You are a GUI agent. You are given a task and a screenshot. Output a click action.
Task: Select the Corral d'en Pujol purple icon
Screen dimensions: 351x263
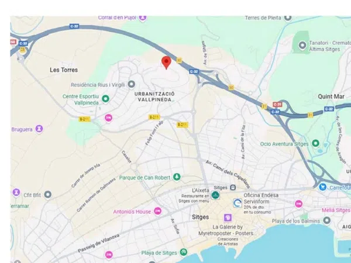(143, 18)
